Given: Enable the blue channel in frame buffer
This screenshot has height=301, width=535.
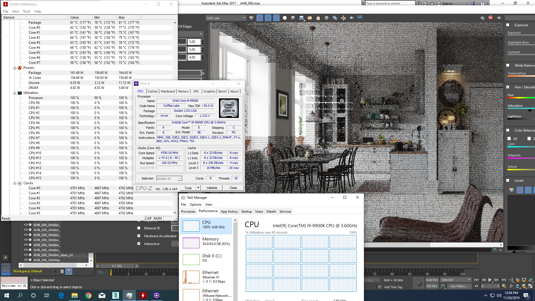Looking at the screenshot, I should [x=276, y=18].
